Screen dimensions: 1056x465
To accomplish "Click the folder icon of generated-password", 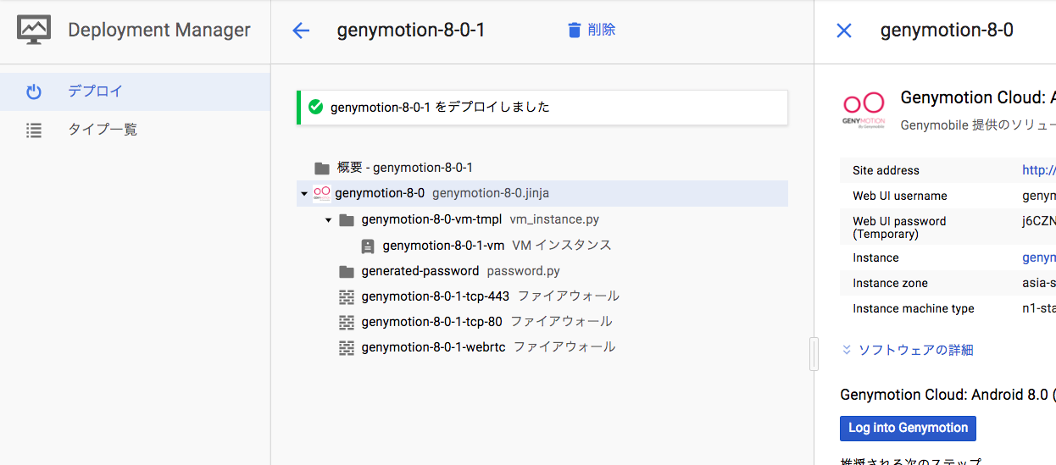I will point(346,272).
